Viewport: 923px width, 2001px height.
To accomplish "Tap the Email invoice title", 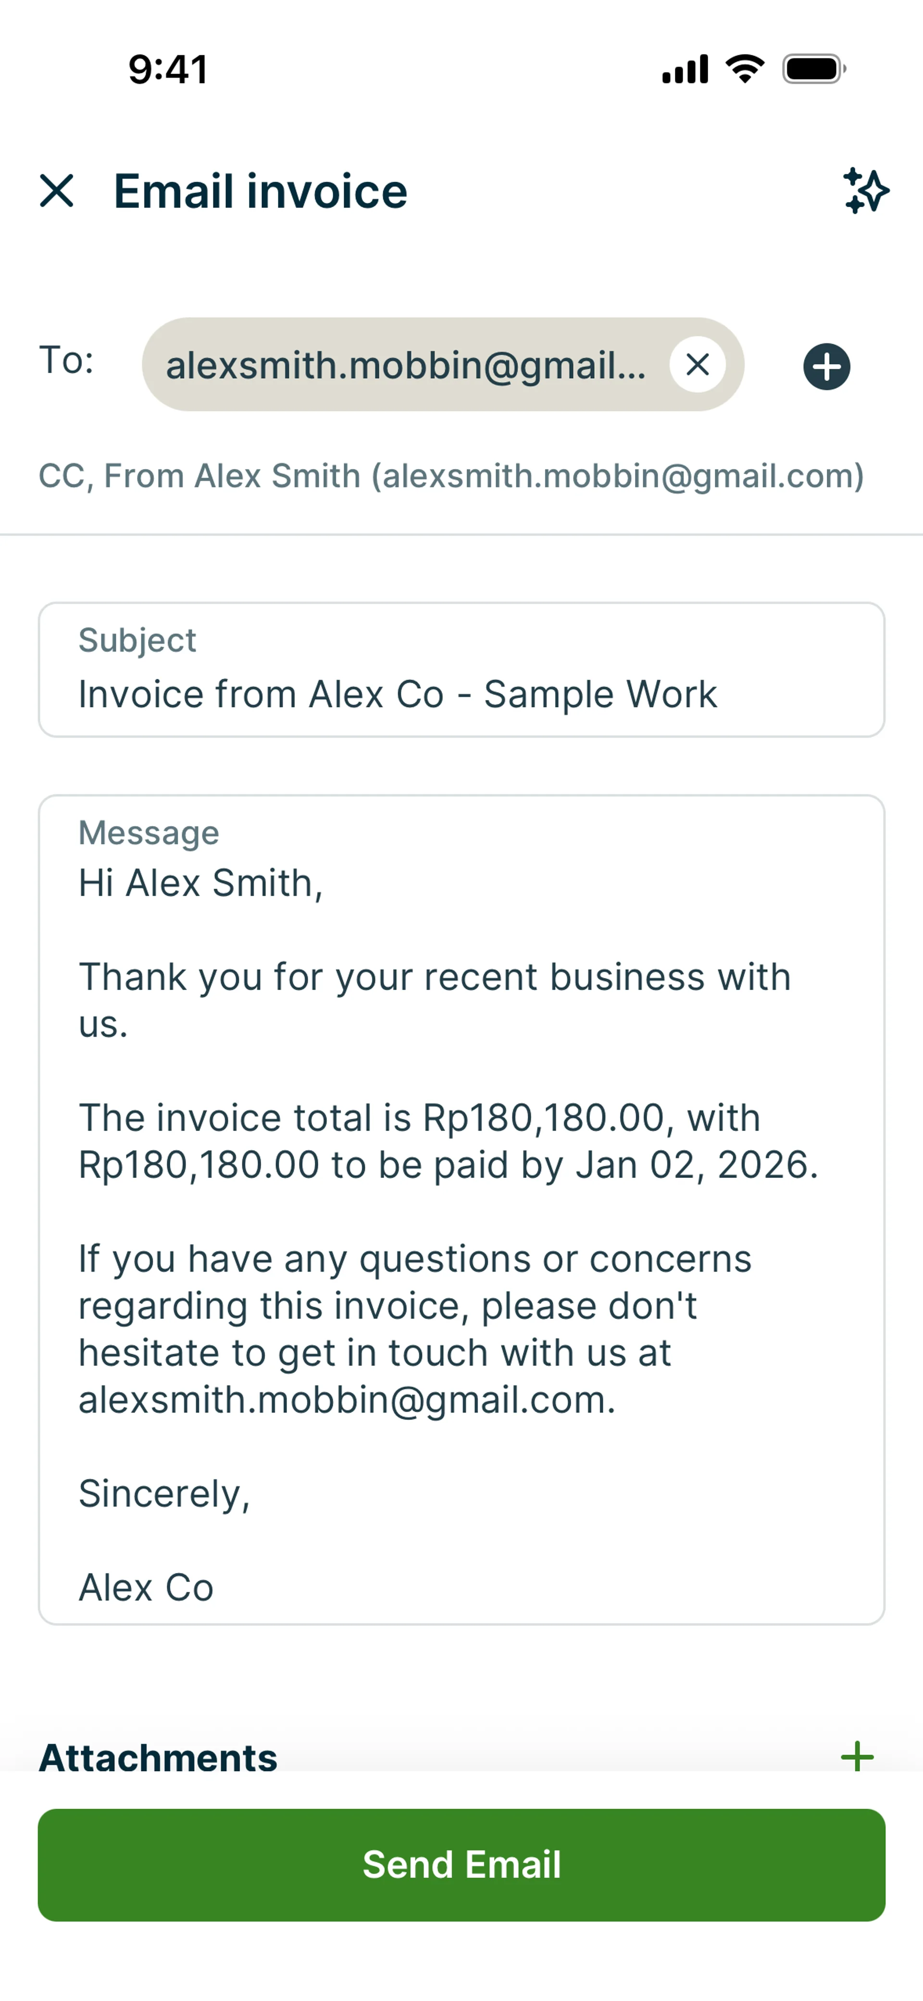I will (260, 191).
